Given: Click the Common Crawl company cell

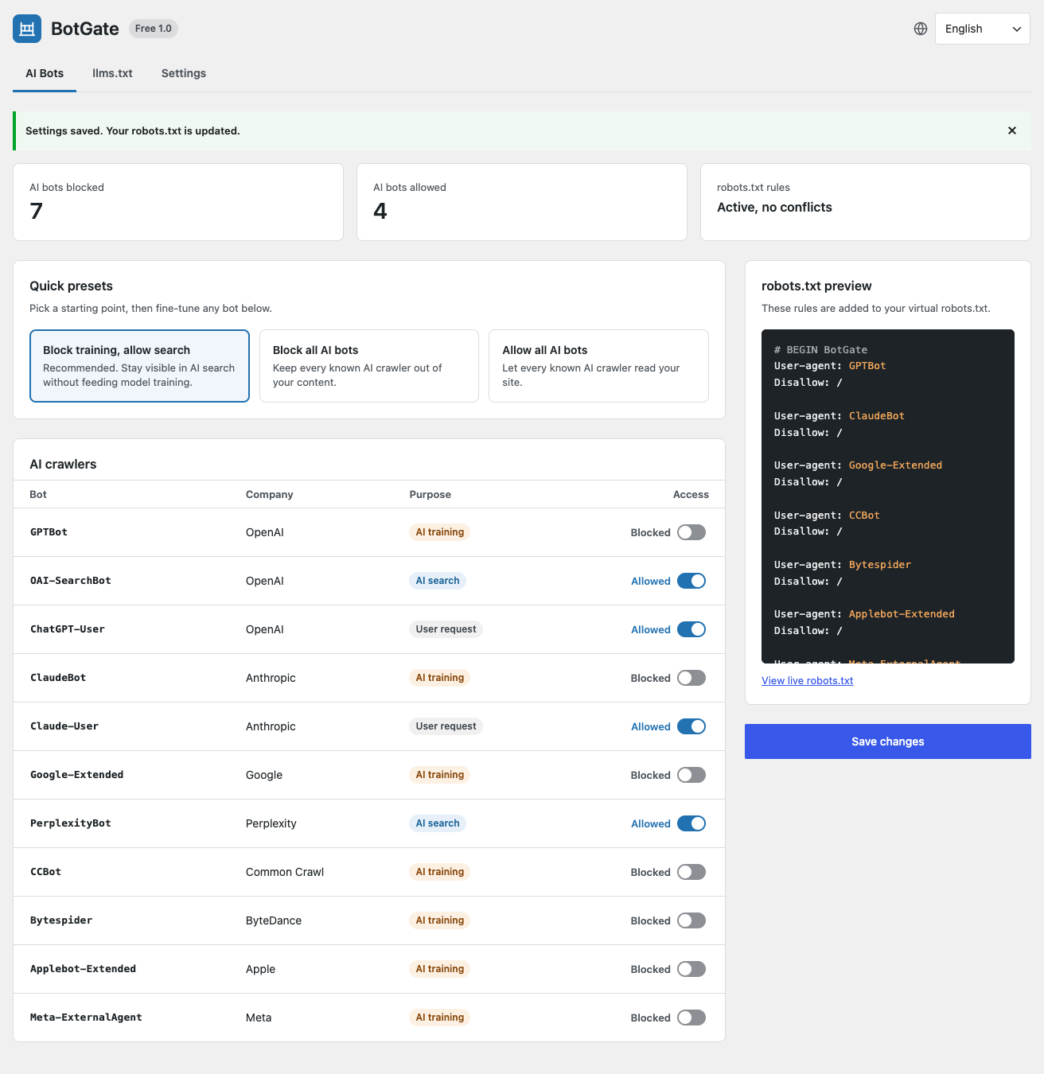Looking at the screenshot, I should tap(285, 872).
